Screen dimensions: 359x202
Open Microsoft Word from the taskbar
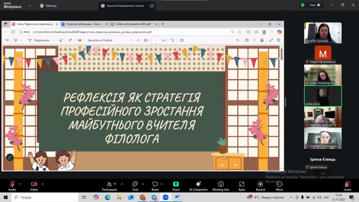pos(177,198)
